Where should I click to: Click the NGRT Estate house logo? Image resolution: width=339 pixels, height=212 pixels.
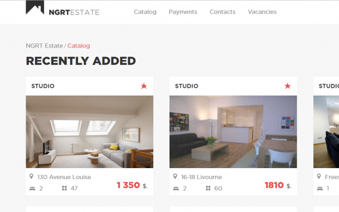pyautogui.click(x=35, y=8)
